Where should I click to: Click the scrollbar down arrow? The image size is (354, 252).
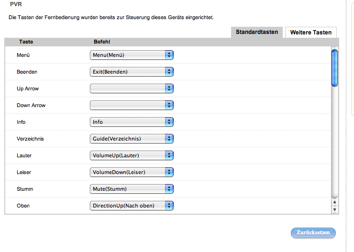click(335, 209)
